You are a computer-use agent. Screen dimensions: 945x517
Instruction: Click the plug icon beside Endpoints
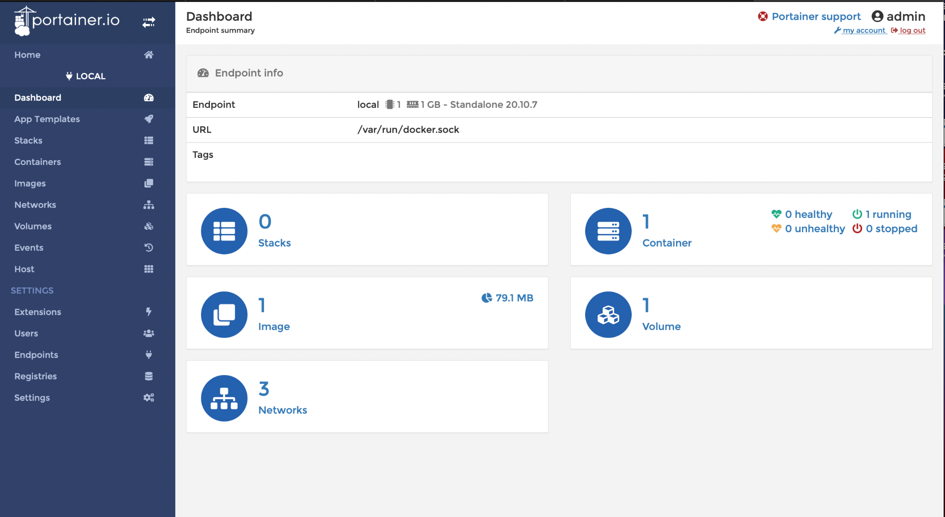(x=149, y=355)
